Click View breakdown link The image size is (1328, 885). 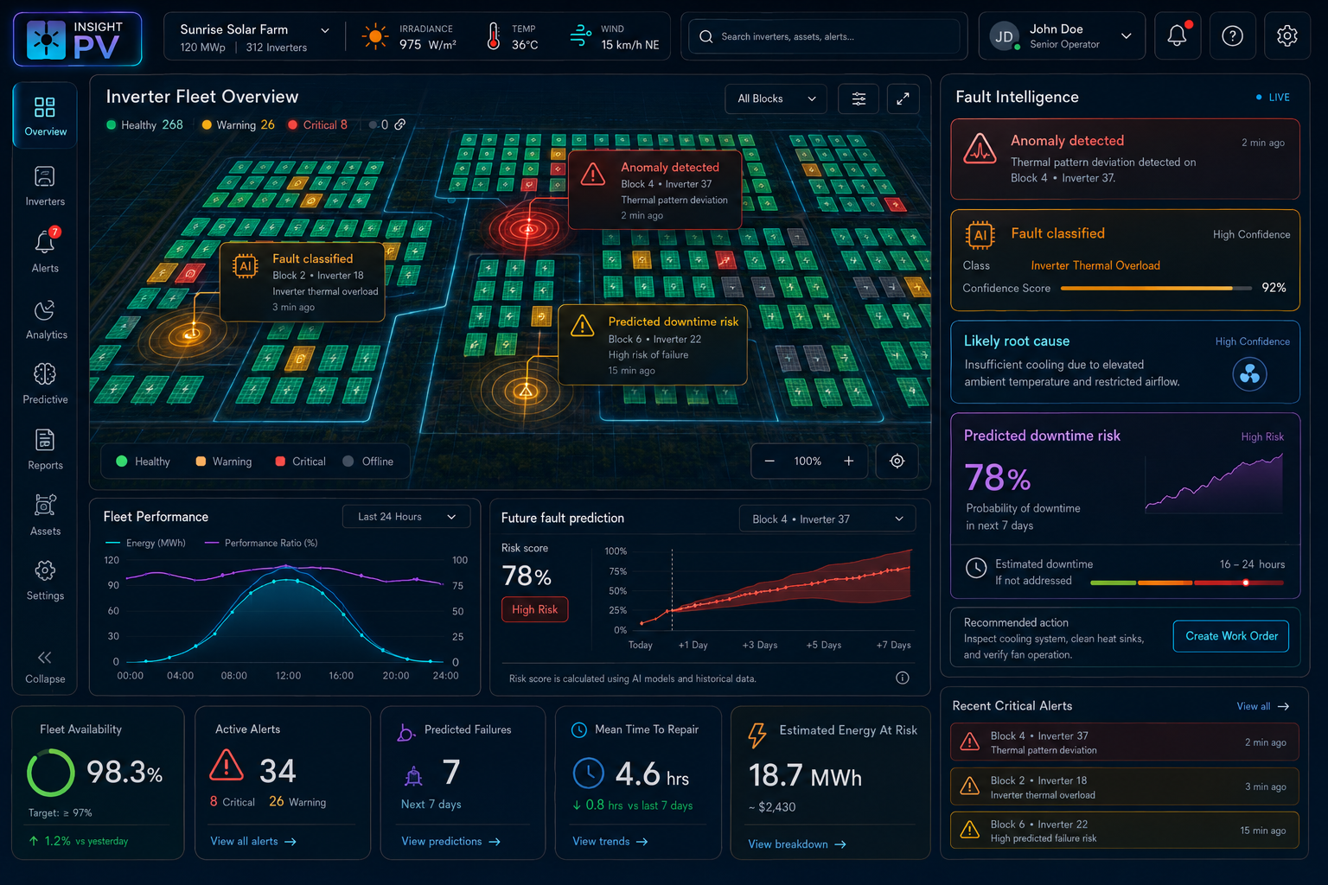(x=796, y=844)
